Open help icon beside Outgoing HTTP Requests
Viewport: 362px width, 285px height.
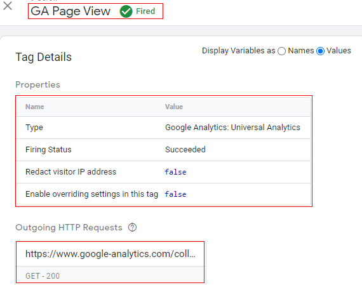click(x=133, y=227)
